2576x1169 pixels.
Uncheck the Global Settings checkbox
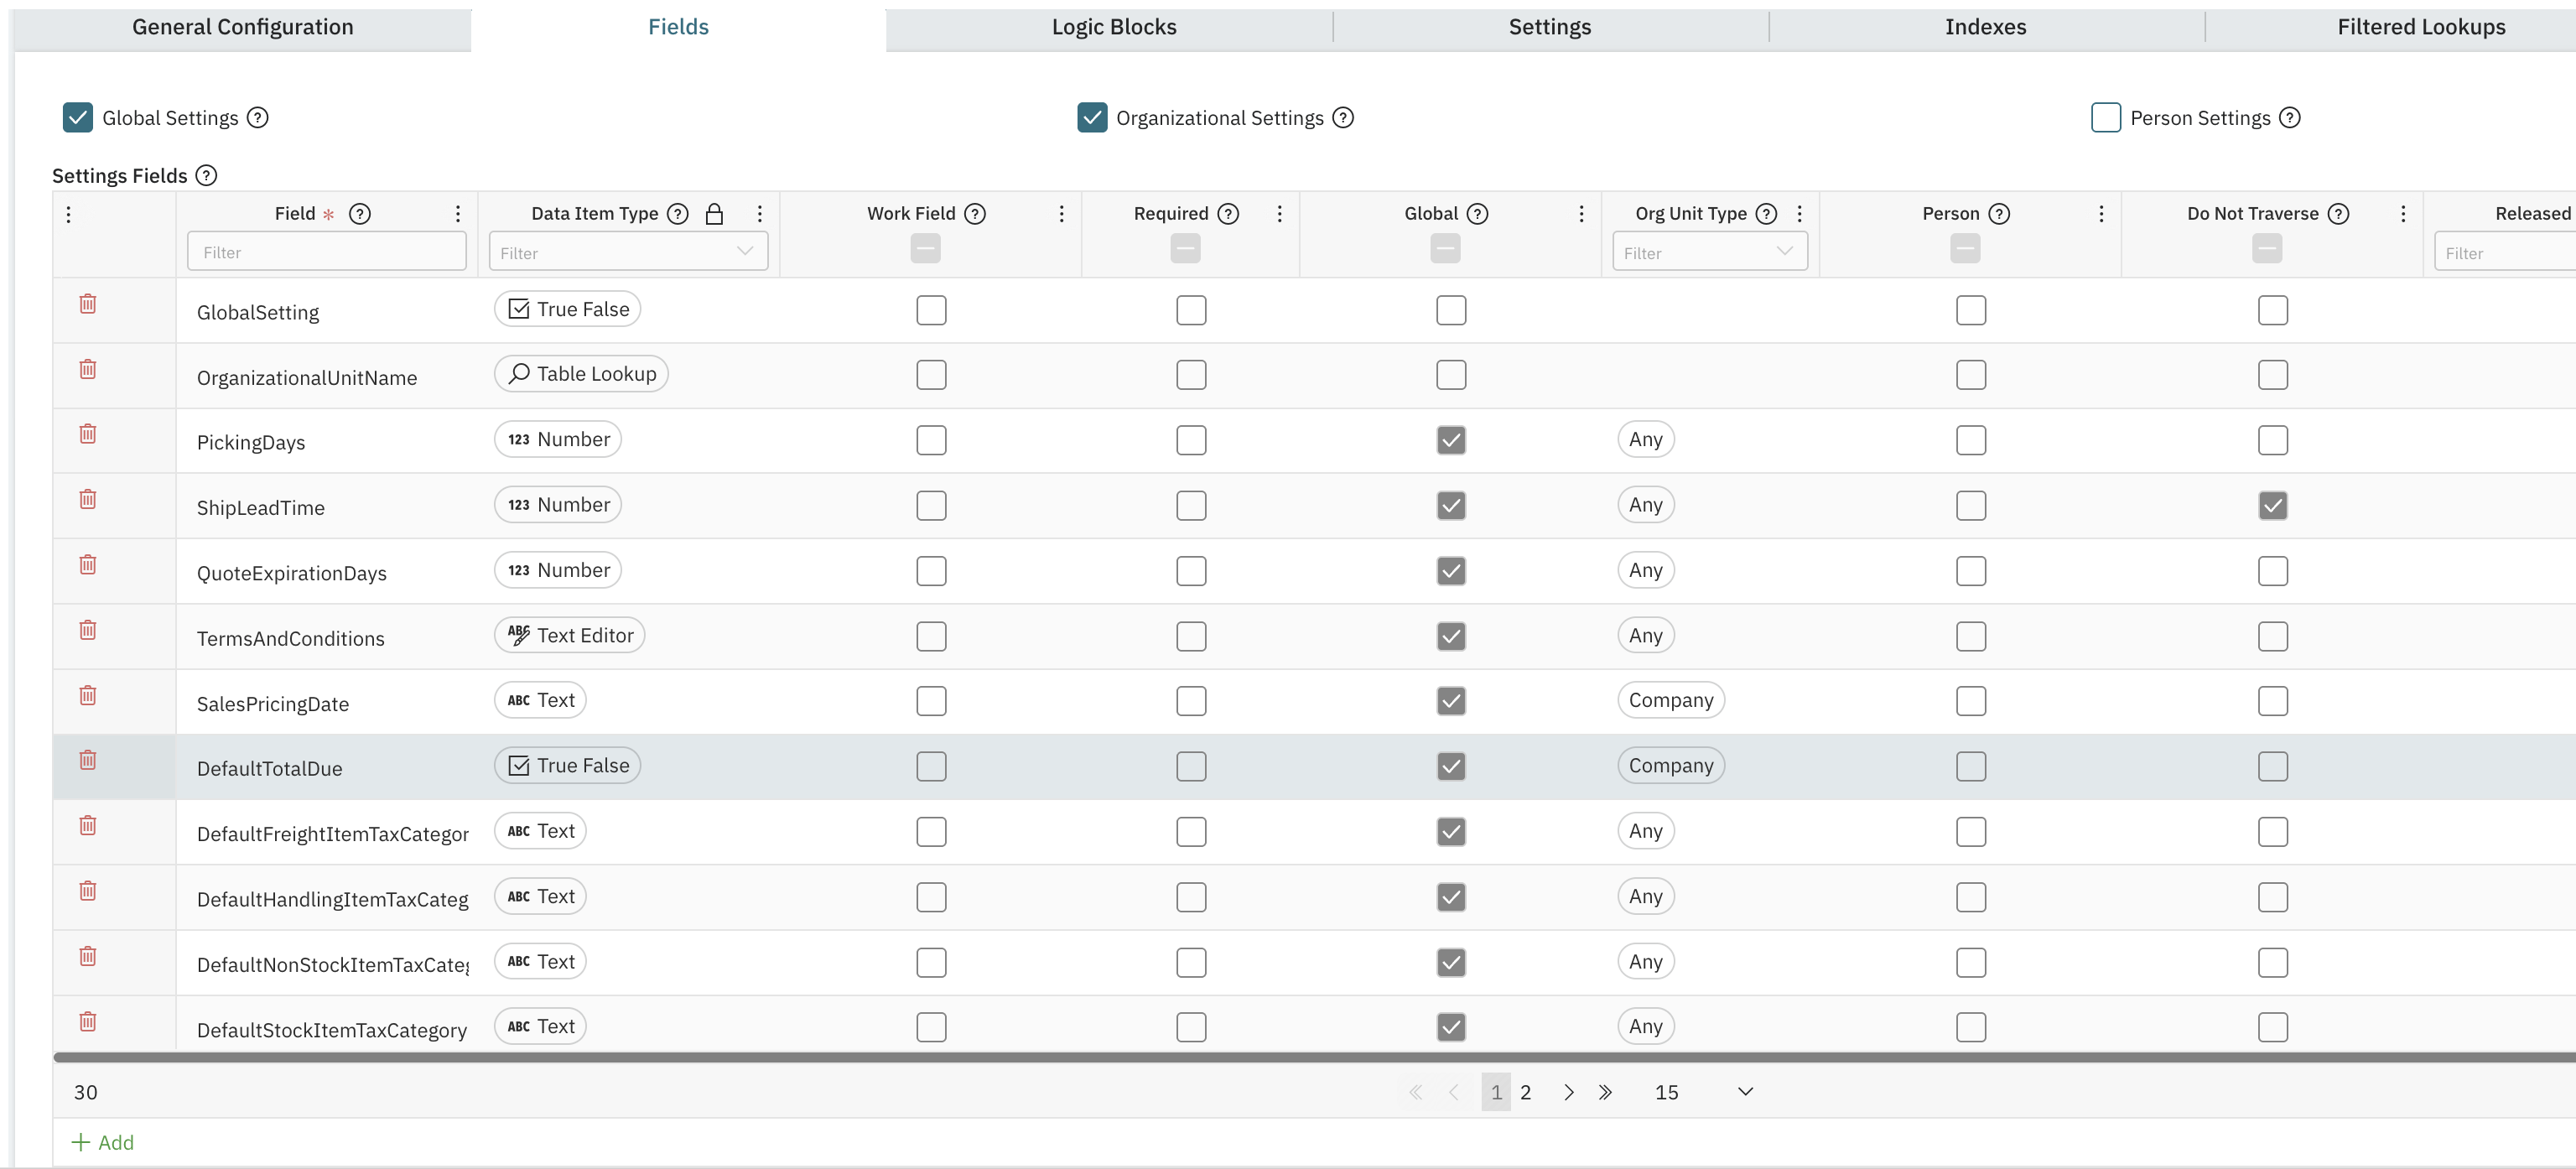[78, 118]
